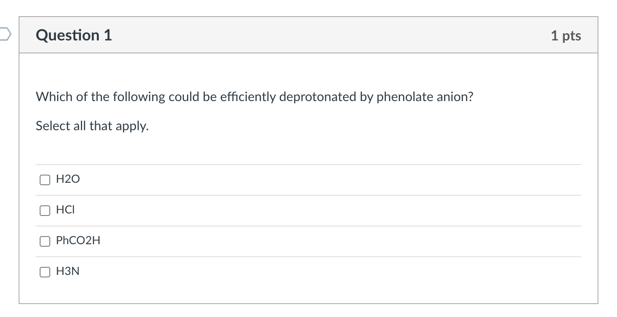This screenshot has height=317, width=617.
Task: Click the divider line above the H2O option
Action: [308, 164]
